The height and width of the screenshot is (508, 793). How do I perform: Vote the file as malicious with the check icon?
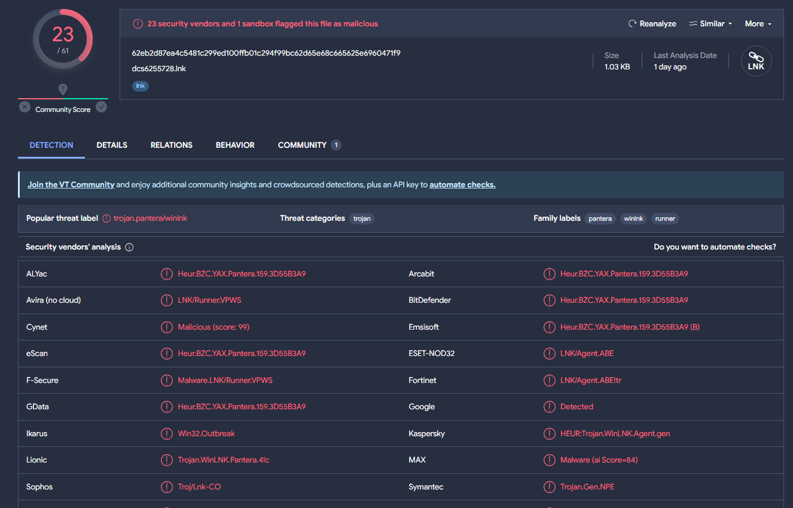(102, 107)
